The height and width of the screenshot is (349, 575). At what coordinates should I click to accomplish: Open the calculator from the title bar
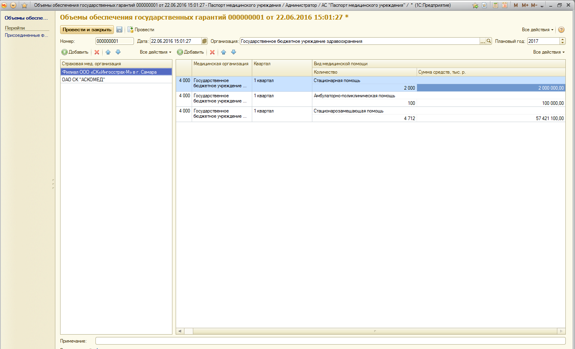pos(496,5)
